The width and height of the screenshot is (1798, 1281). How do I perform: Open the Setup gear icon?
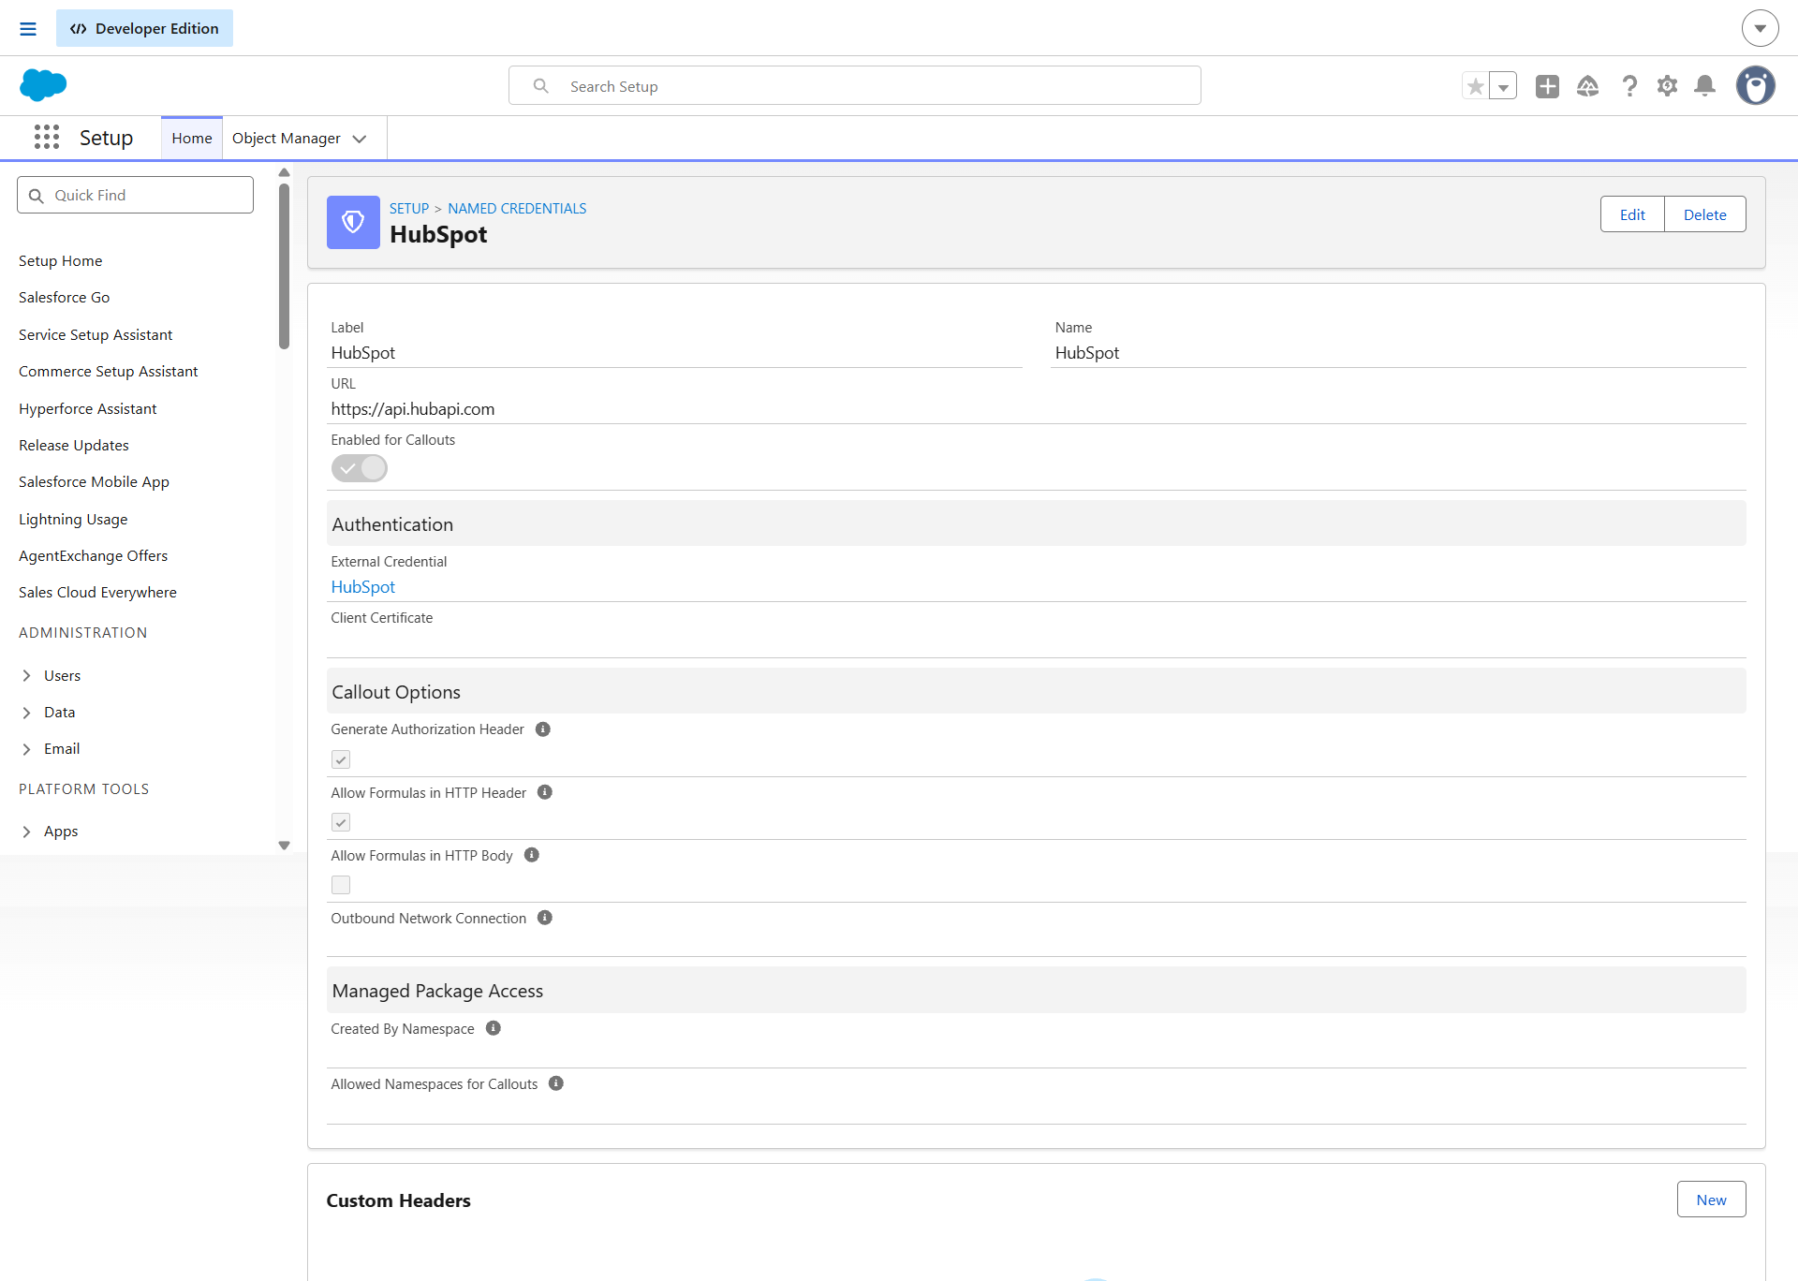tap(1667, 86)
